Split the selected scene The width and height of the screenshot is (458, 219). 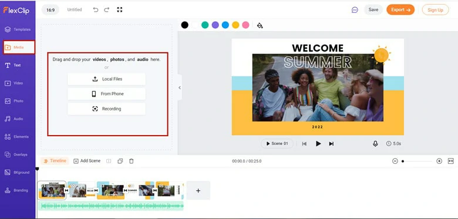click(109, 161)
